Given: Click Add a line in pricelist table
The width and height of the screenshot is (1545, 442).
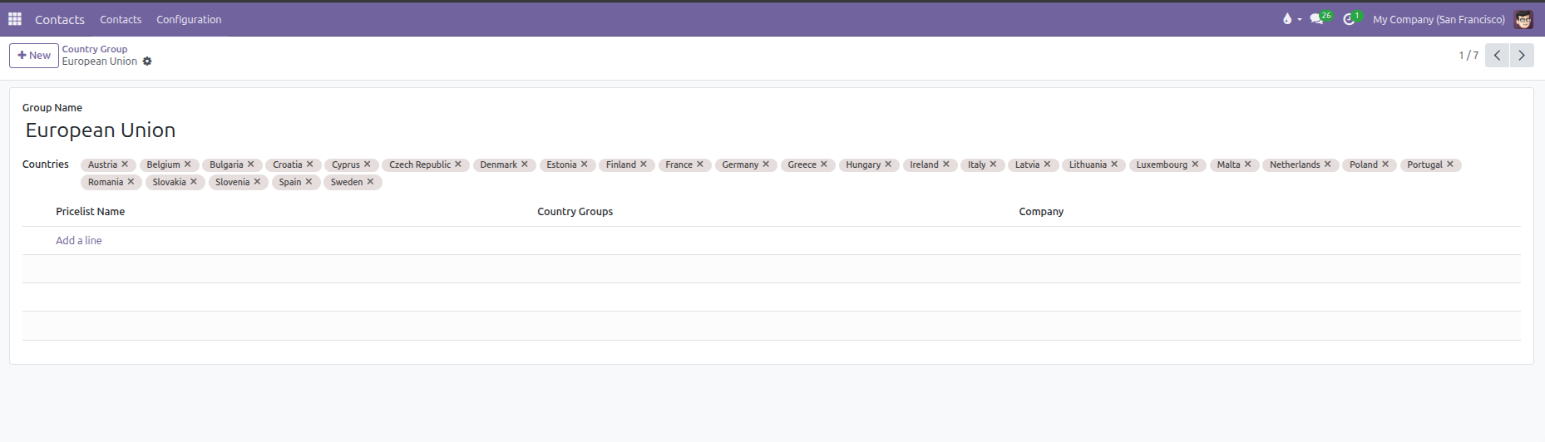Looking at the screenshot, I should 79,240.
